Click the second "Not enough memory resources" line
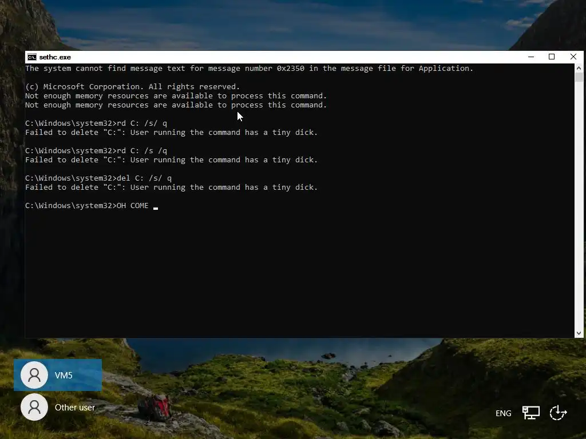The width and height of the screenshot is (586, 439). point(176,105)
